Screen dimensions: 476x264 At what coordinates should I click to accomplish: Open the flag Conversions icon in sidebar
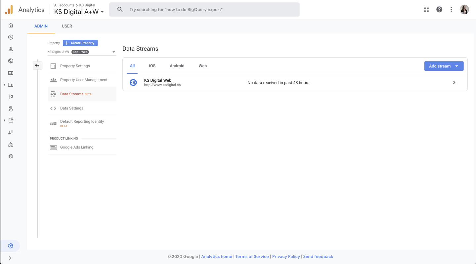click(11, 97)
